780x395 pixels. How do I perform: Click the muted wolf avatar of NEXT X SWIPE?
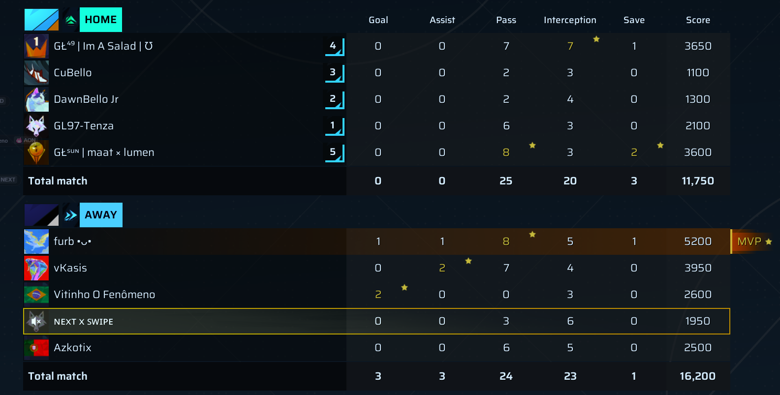36,321
